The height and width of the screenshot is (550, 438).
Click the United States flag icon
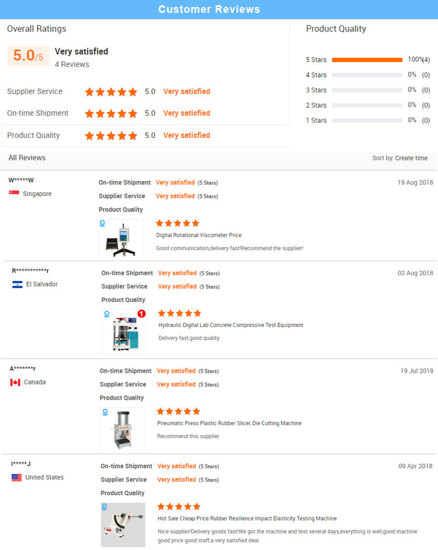pos(17,478)
